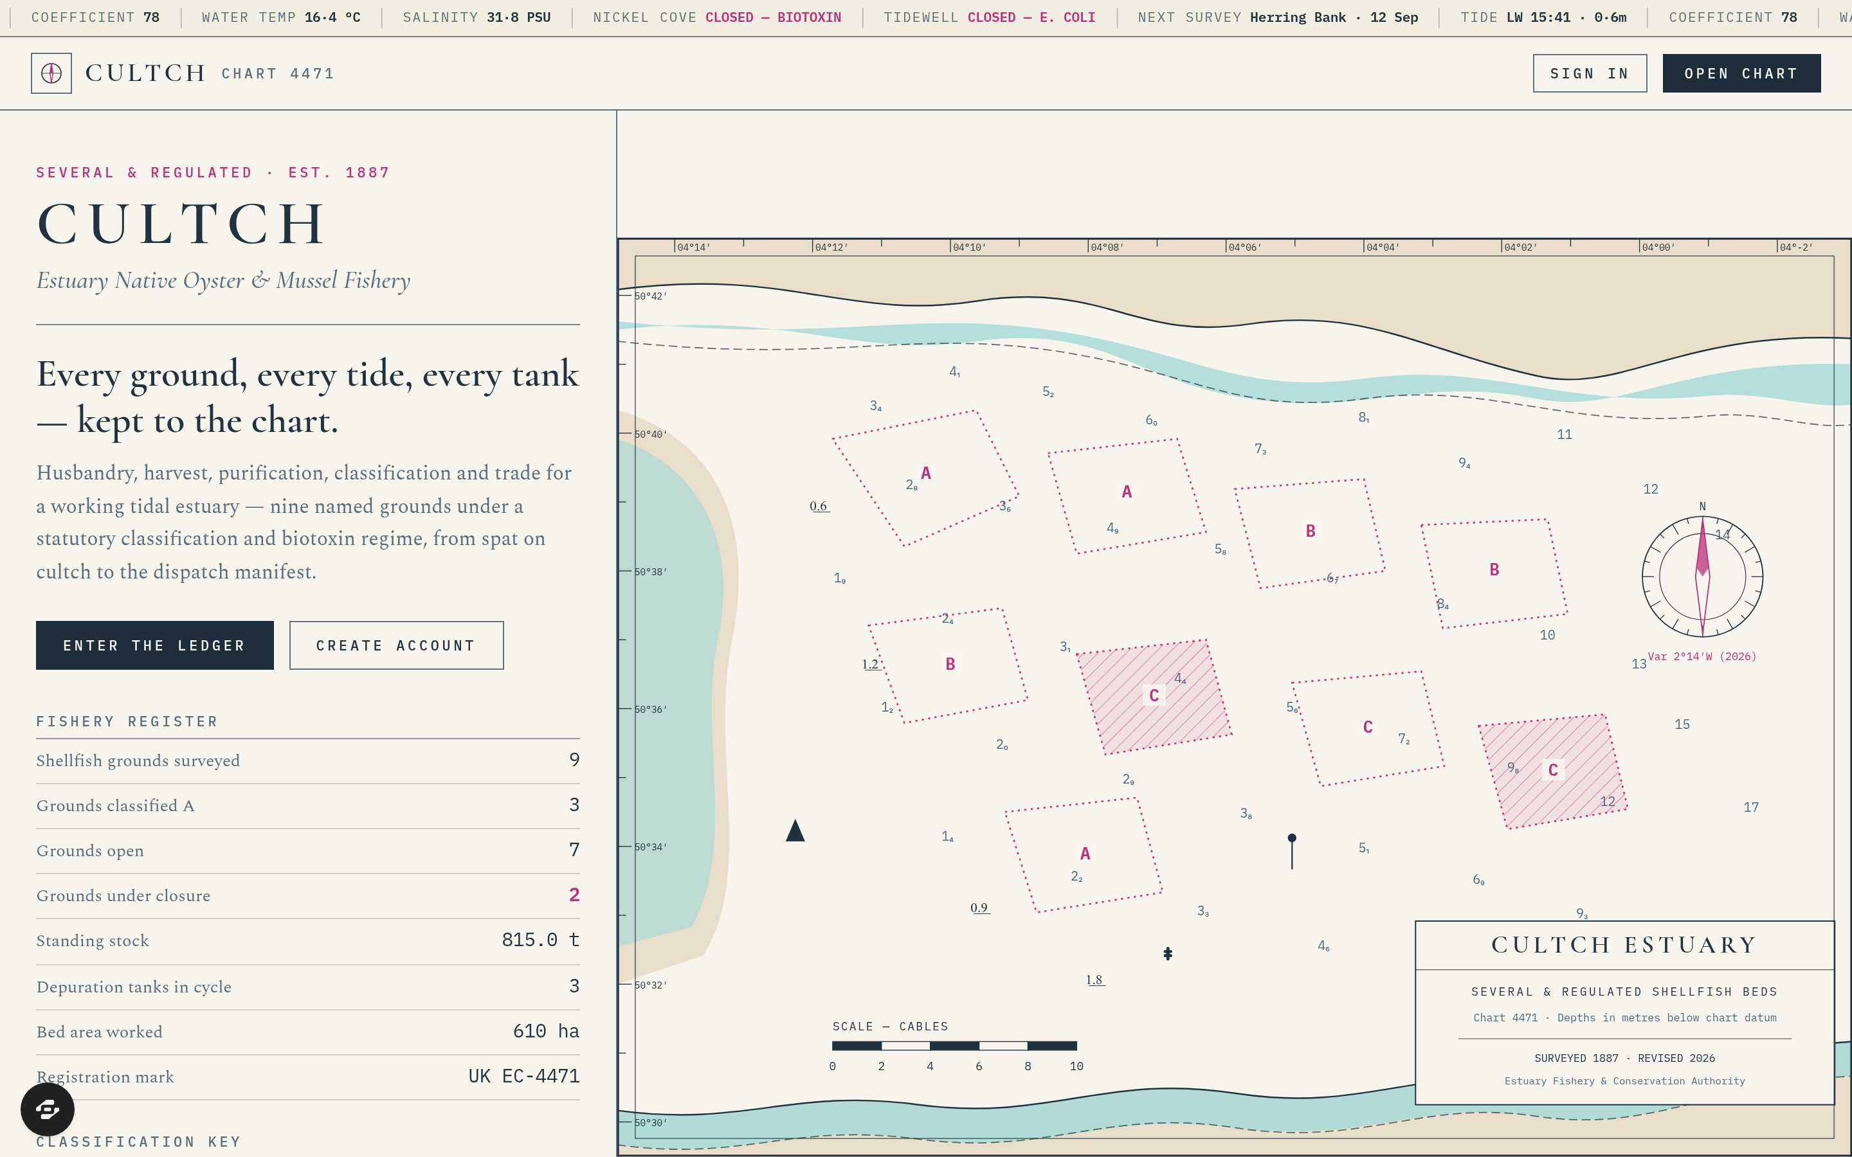Select hatched closed bed C containing 4₄
The height and width of the screenshot is (1157, 1852).
1154,697
